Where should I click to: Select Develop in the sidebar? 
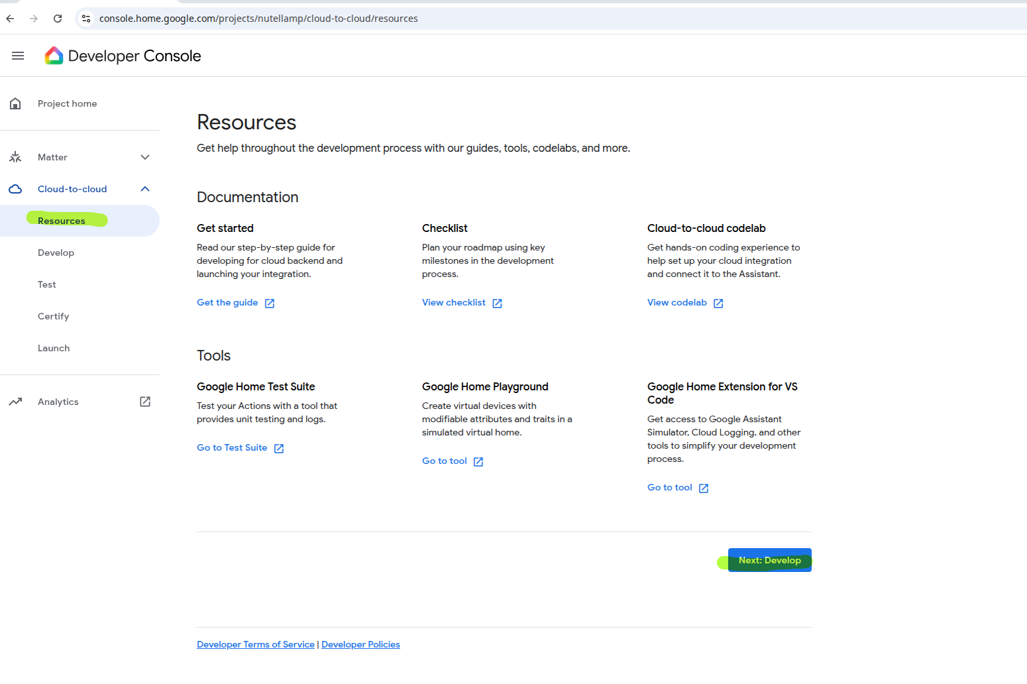56,253
